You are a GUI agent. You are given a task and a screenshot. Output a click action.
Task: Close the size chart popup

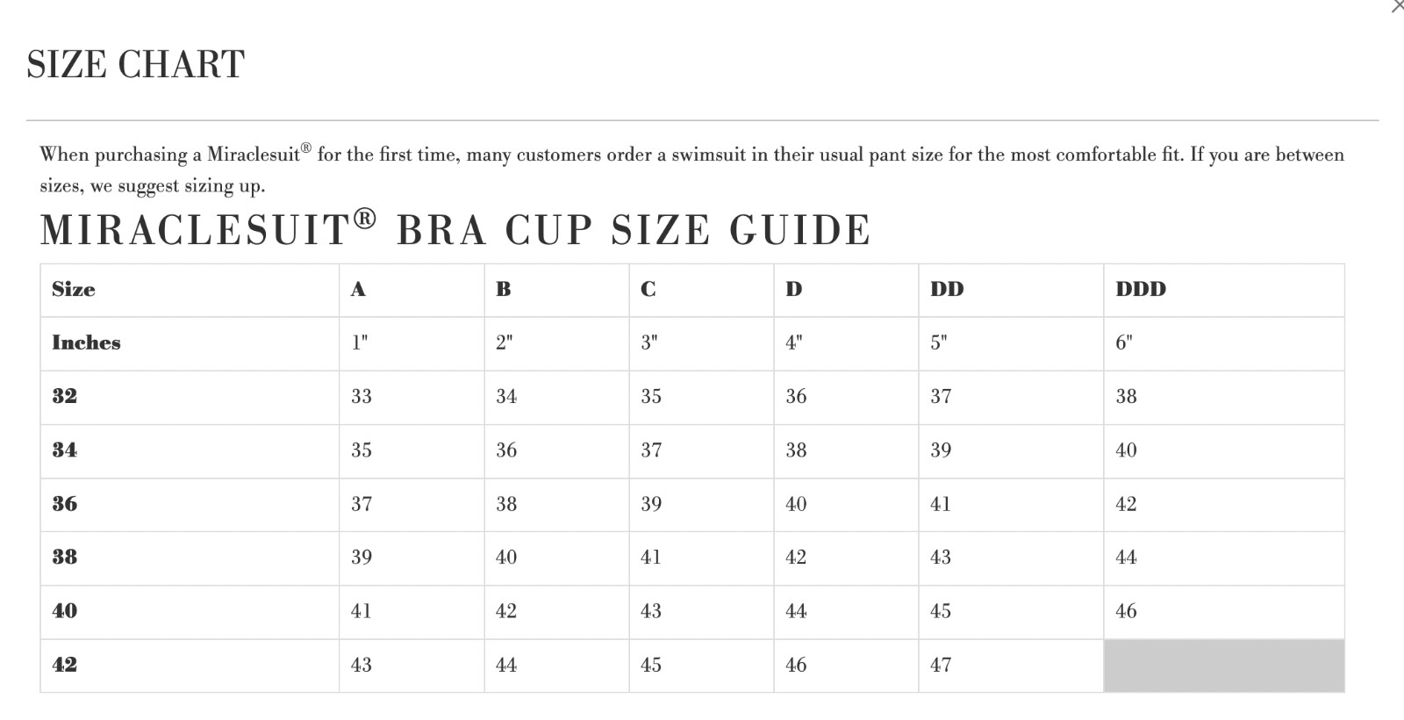pos(1397,6)
